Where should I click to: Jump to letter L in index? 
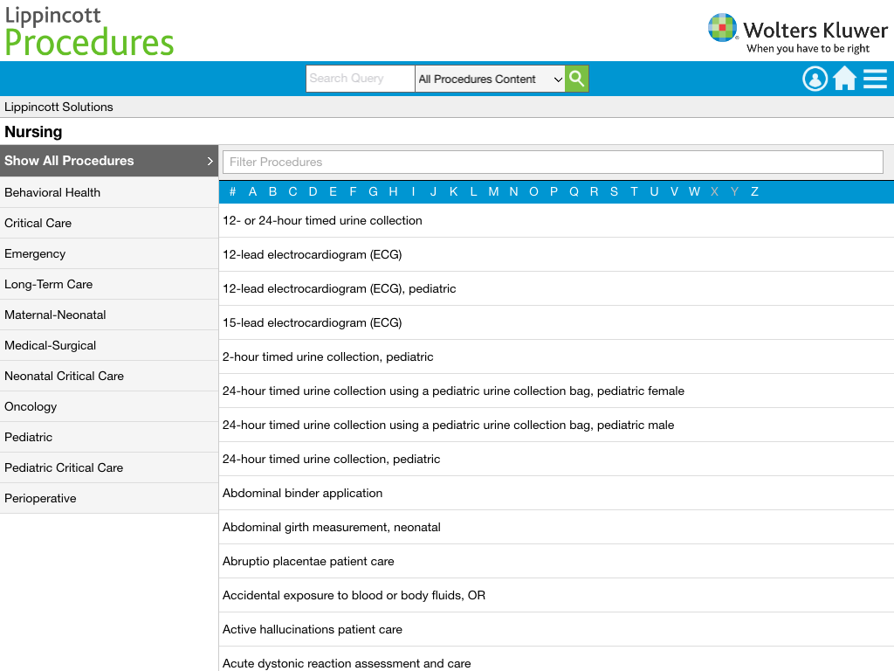click(473, 191)
